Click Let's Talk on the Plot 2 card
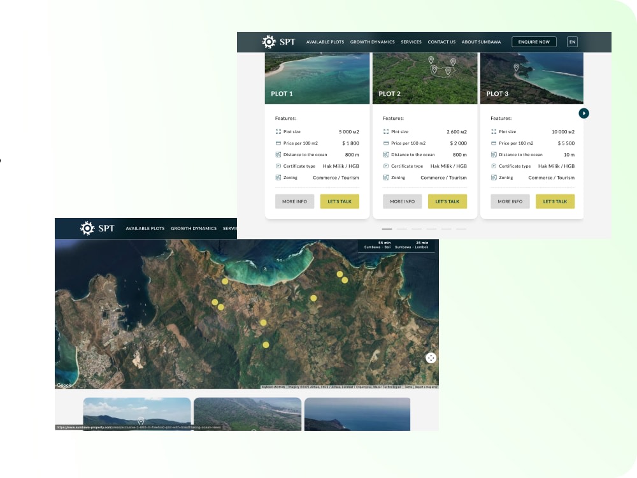 coord(447,201)
